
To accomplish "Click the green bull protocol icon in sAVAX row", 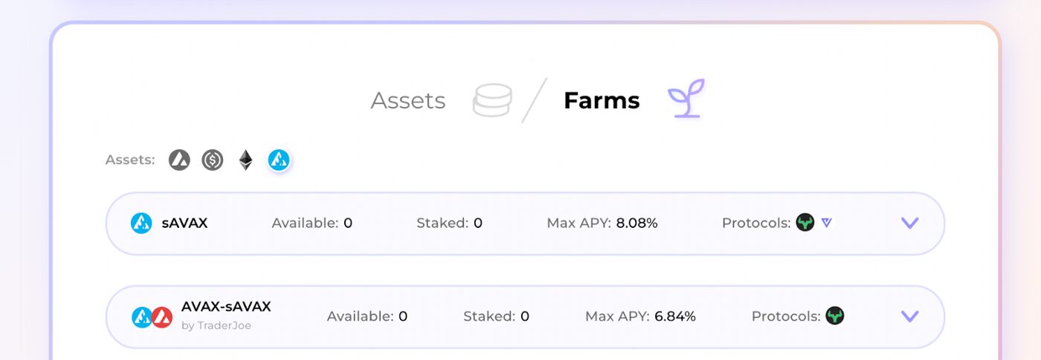I will [x=805, y=222].
